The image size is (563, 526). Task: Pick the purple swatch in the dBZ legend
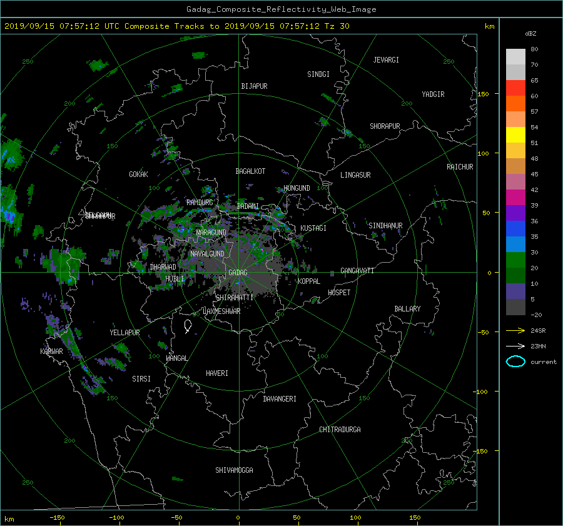(515, 213)
